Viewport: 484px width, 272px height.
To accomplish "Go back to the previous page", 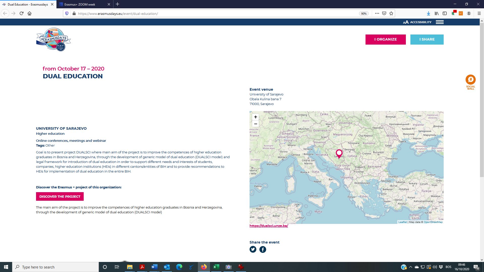I will 5,14.
